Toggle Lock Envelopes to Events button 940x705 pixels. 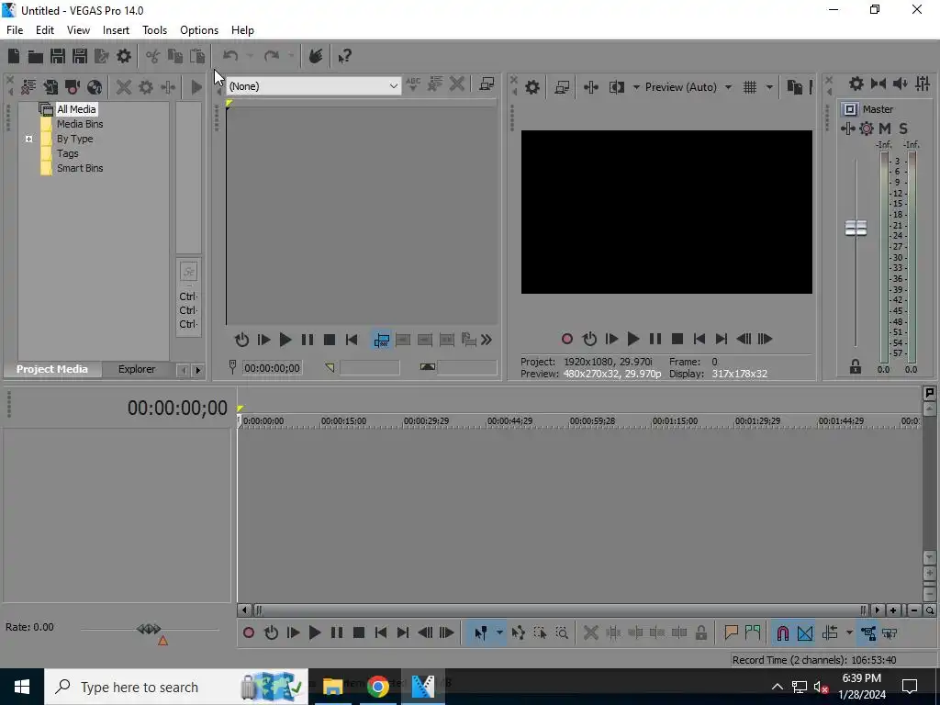click(x=868, y=633)
